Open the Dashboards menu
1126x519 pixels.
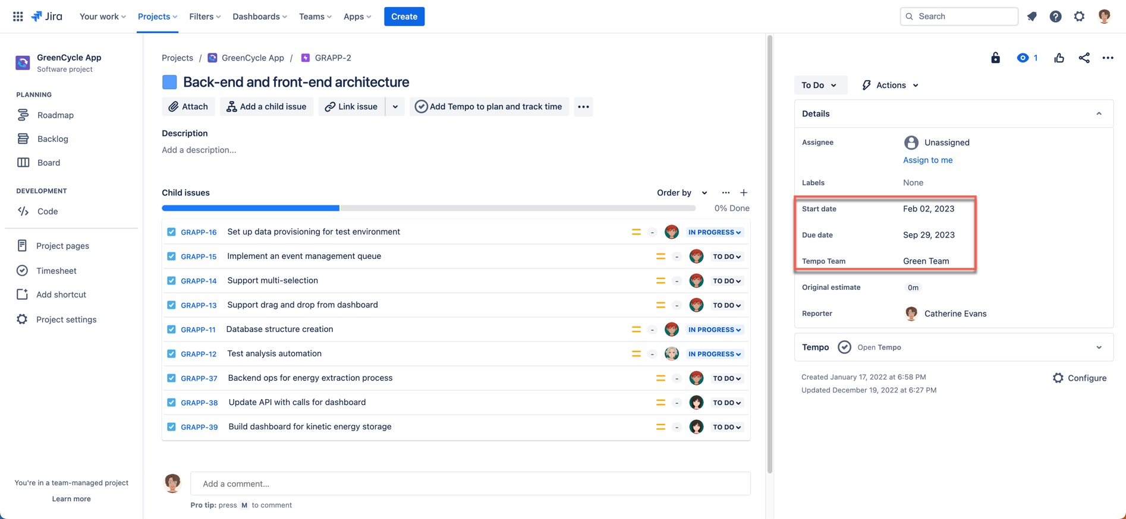tap(259, 17)
